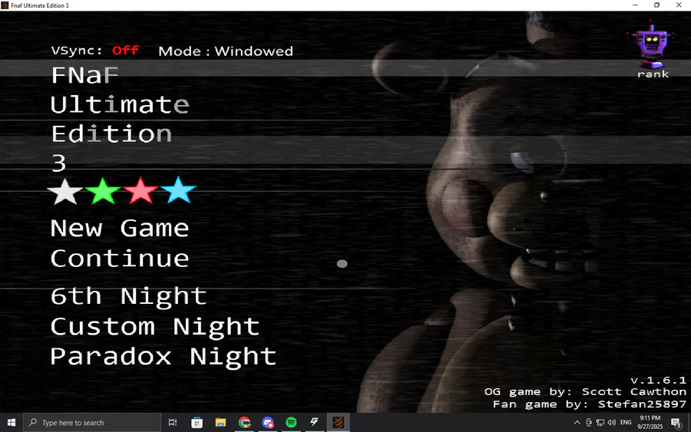Click the white star

65,192
